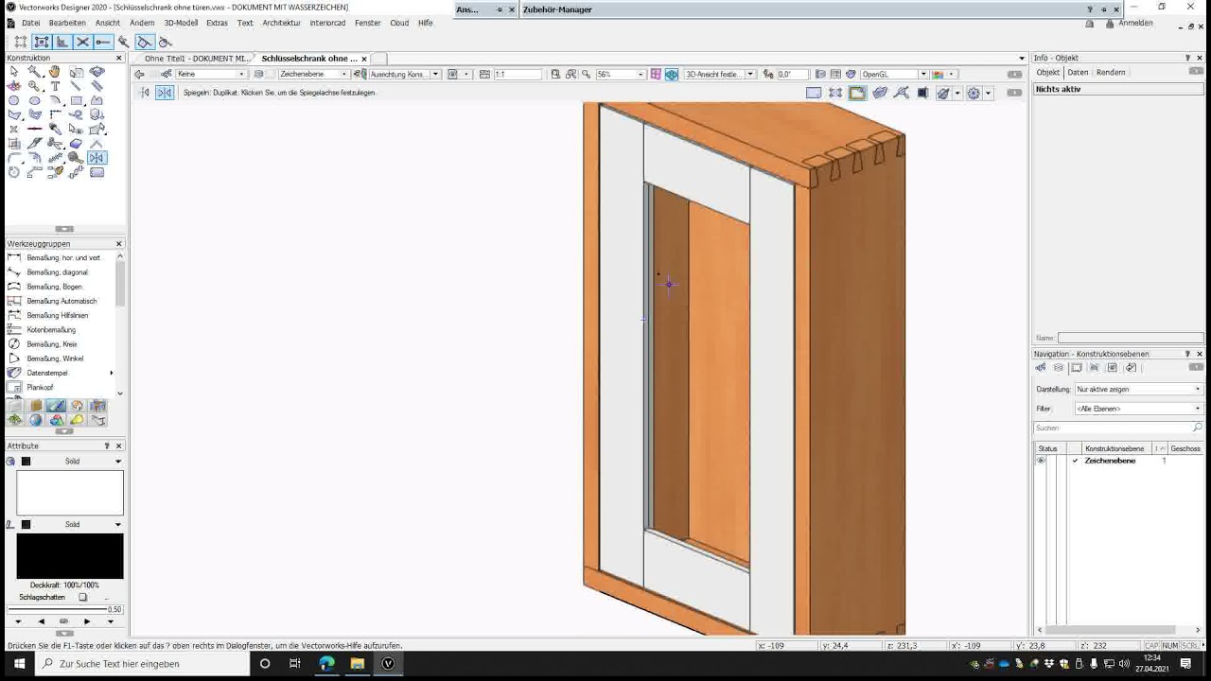The image size is (1211, 681).
Task: Open the Datei menu
Action: [30, 23]
